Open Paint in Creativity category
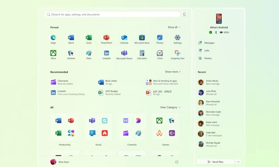This screenshot has width=279, height=167. pyautogui.click(x=138, y=133)
